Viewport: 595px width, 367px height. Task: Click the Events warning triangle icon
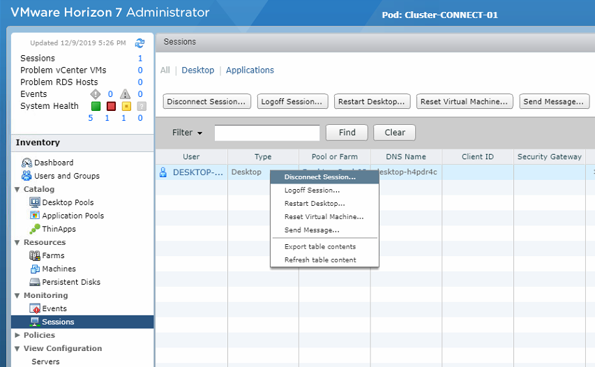click(126, 93)
